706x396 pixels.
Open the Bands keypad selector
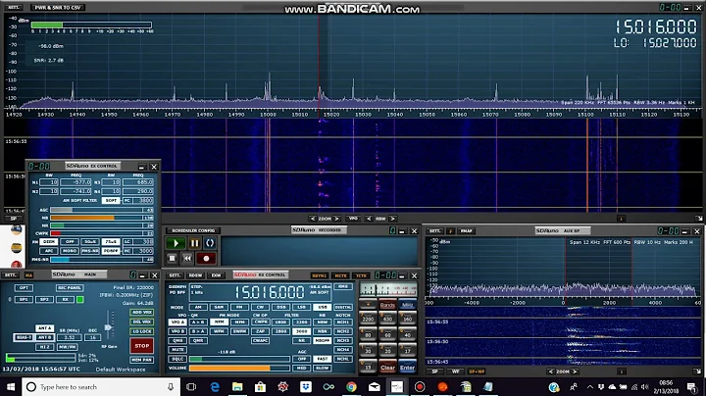pyautogui.click(x=387, y=305)
